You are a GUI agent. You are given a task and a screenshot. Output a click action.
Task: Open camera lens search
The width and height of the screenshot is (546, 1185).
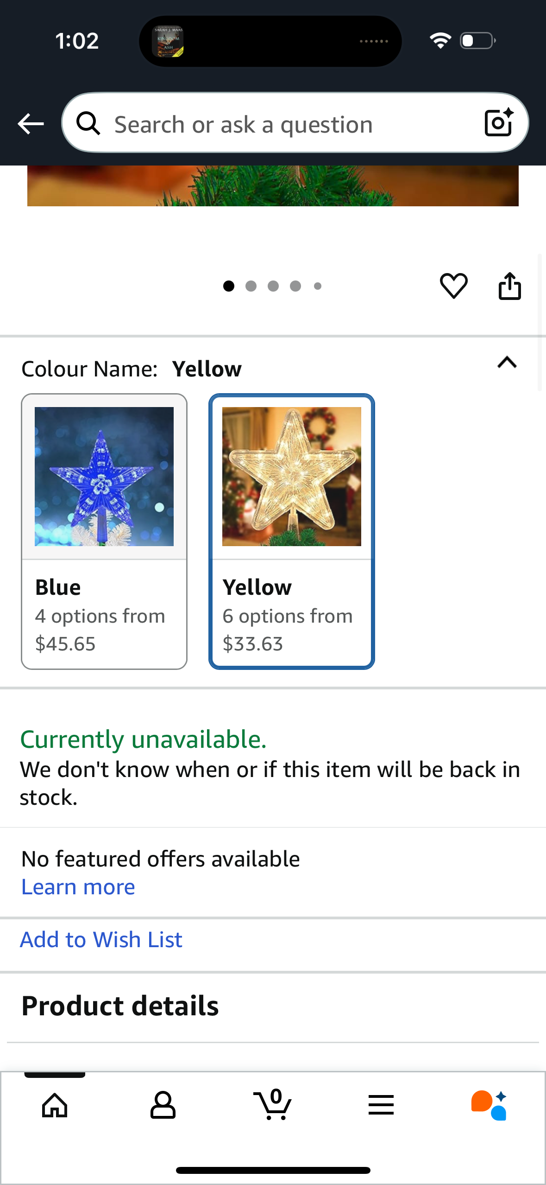[x=498, y=123]
